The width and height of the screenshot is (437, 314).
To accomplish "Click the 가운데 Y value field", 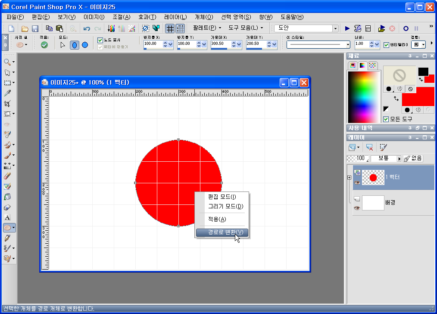I will tap(256, 44).
